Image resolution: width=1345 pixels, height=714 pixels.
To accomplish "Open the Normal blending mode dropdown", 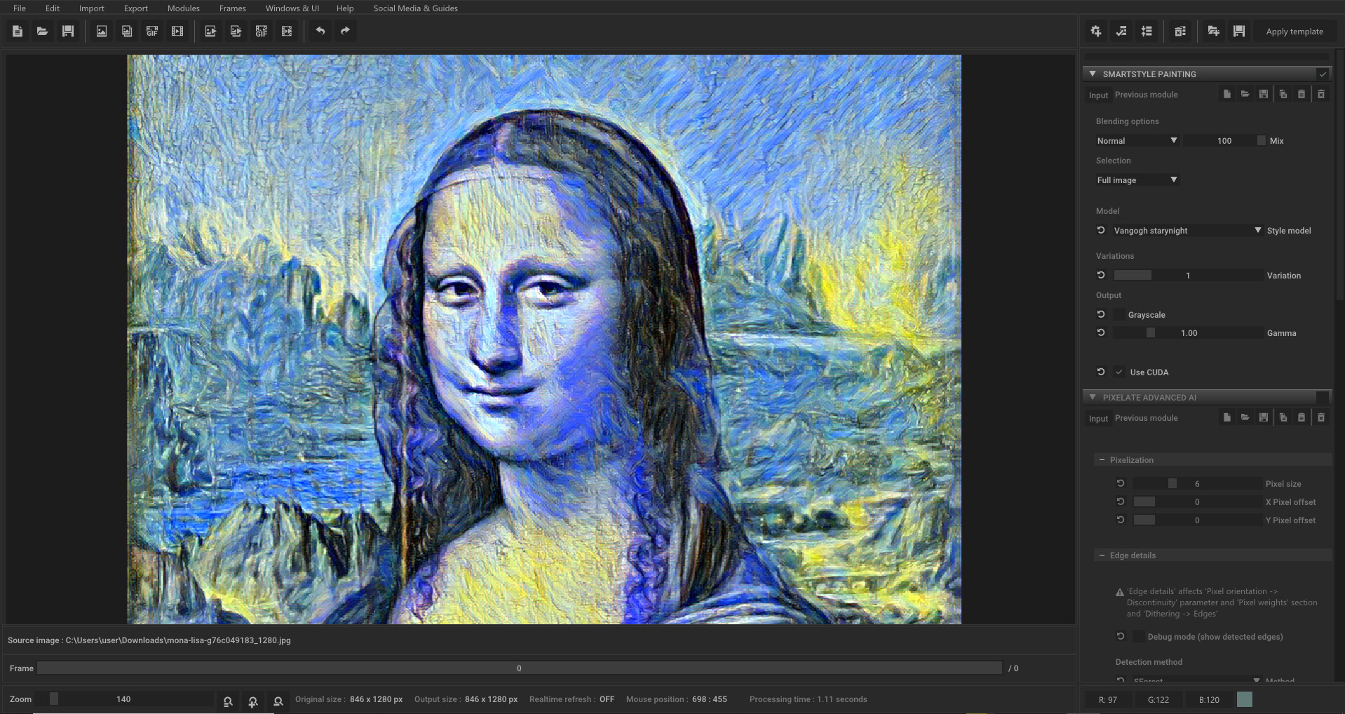I will 1136,140.
